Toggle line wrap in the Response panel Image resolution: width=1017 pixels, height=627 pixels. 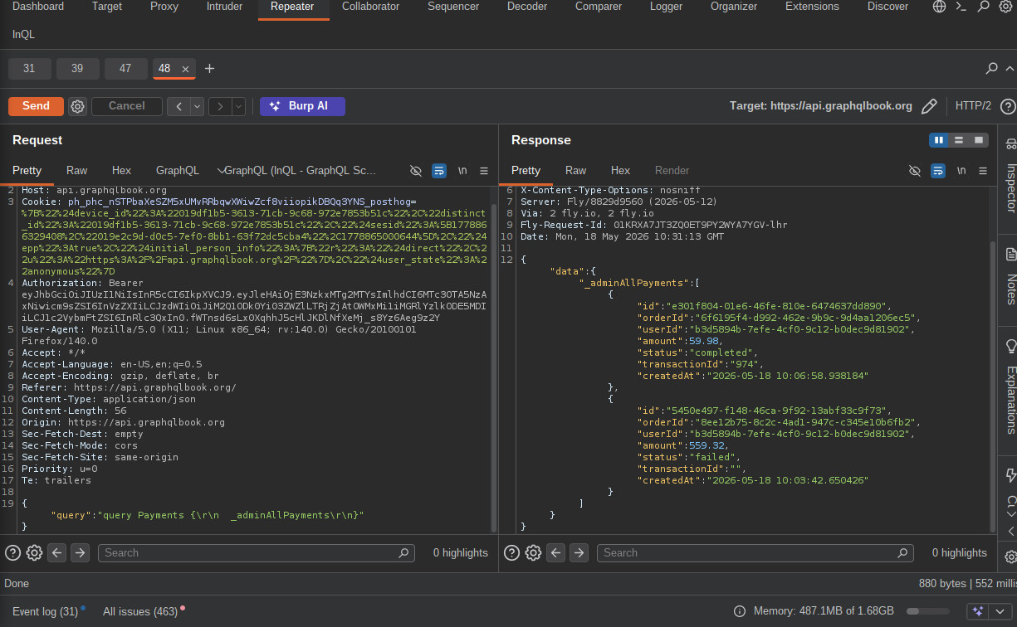click(x=938, y=171)
